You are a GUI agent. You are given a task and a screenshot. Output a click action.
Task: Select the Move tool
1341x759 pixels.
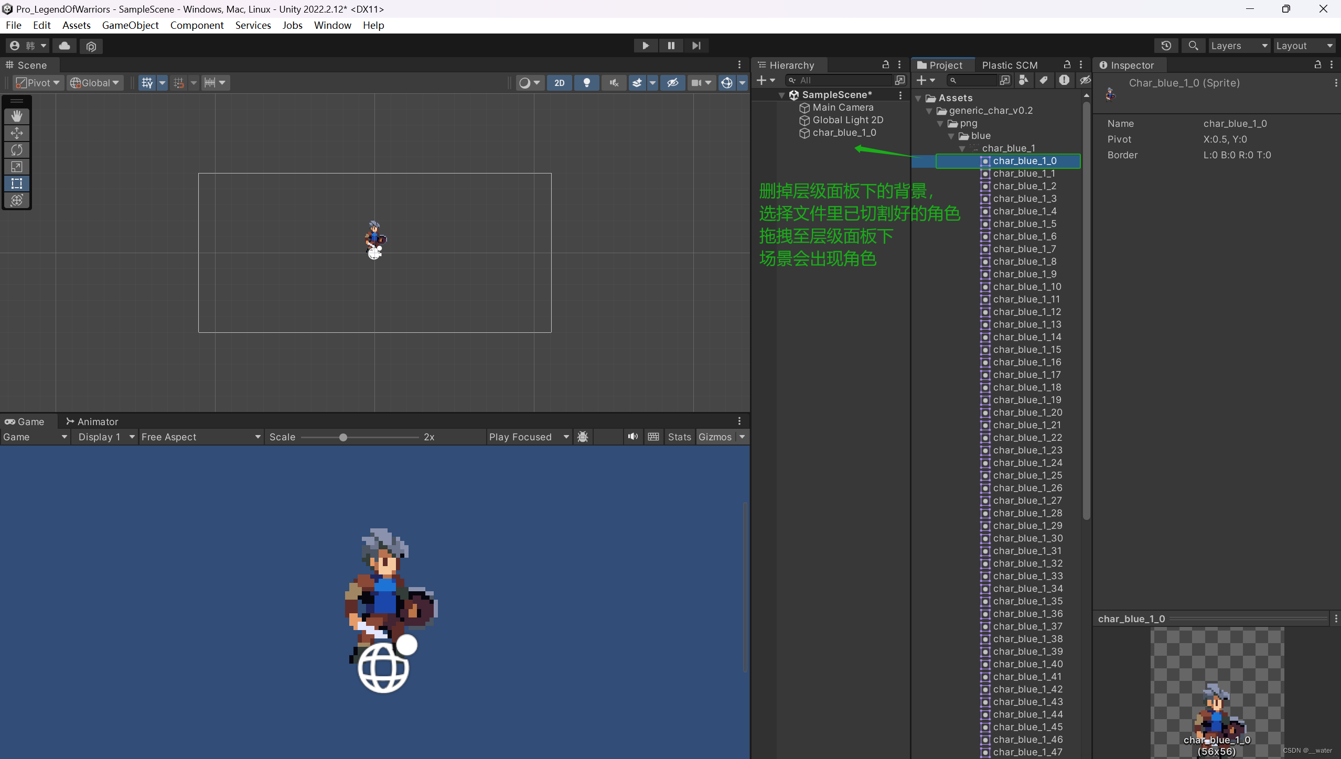(x=17, y=133)
